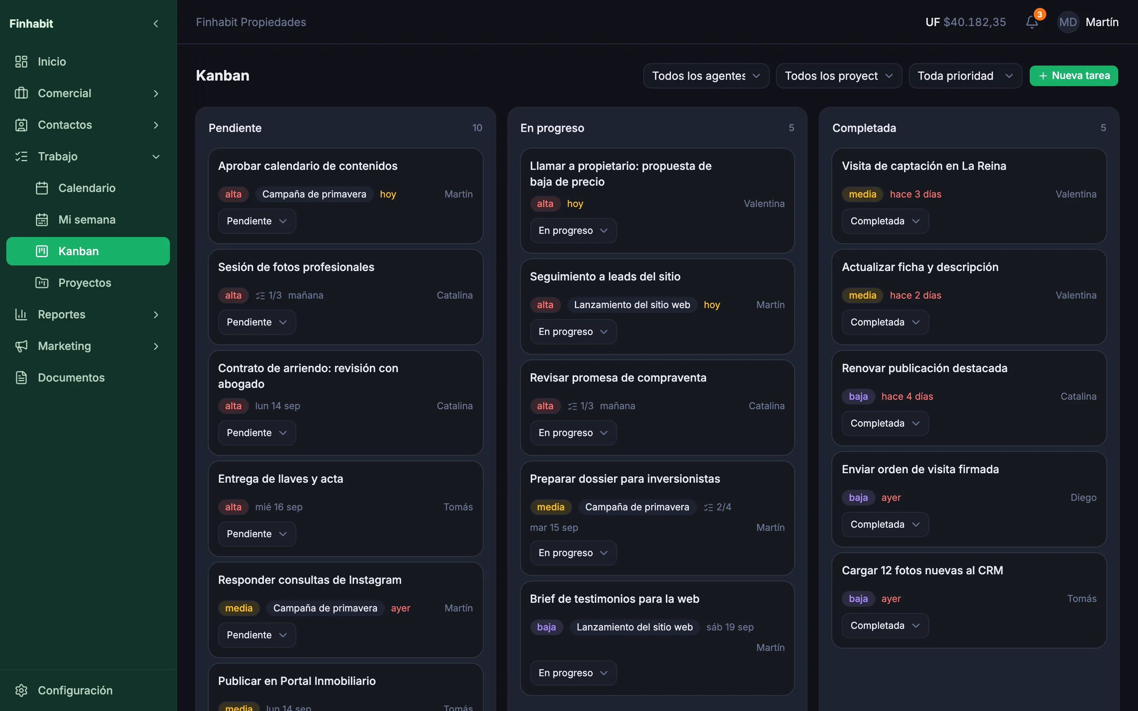Change status of Seguimiento a leads del sitio
Screen dimensions: 1138x711
573,331
